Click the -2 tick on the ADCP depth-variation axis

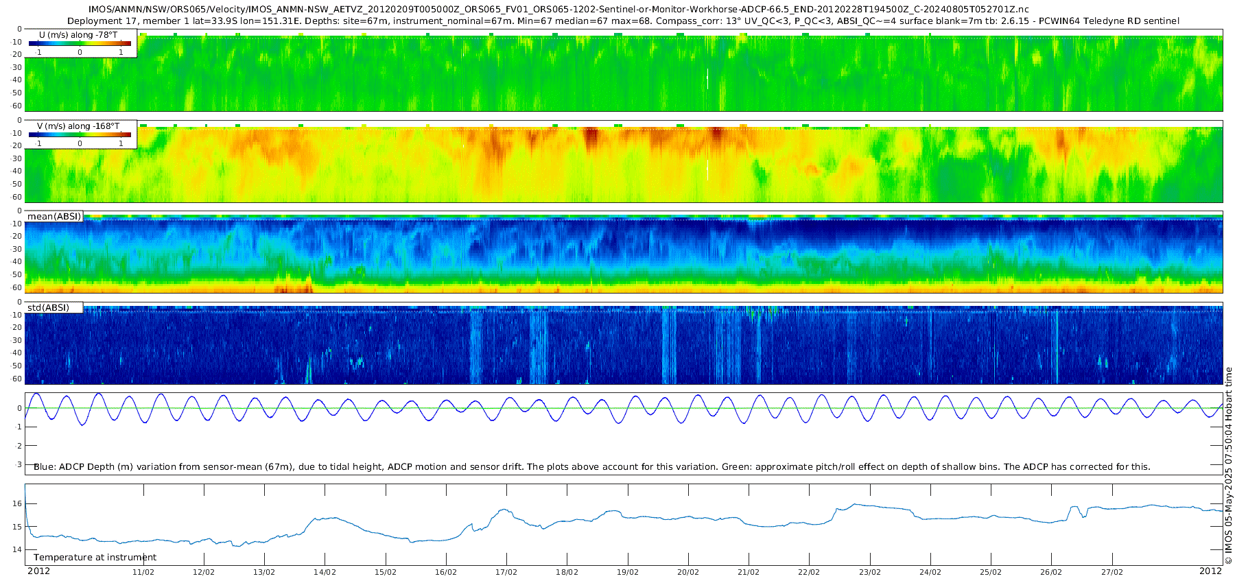coord(18,446)
